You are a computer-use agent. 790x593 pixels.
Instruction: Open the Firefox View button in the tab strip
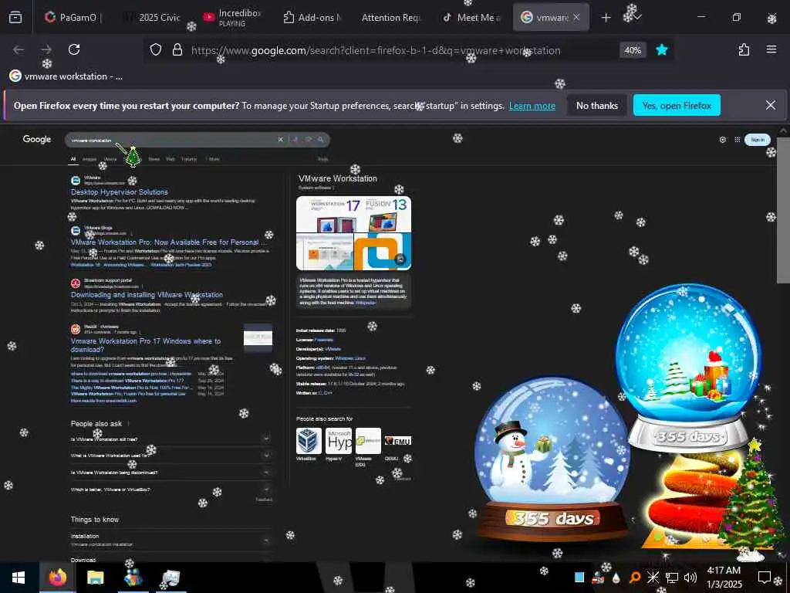15,17
